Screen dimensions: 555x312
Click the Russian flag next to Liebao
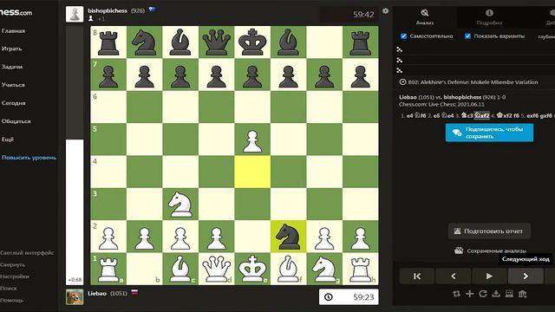(134, 292)
